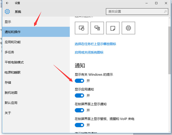
Task: Open the 电源和睡眠 category
Action: pyautogui.click(x=36, y=72)
